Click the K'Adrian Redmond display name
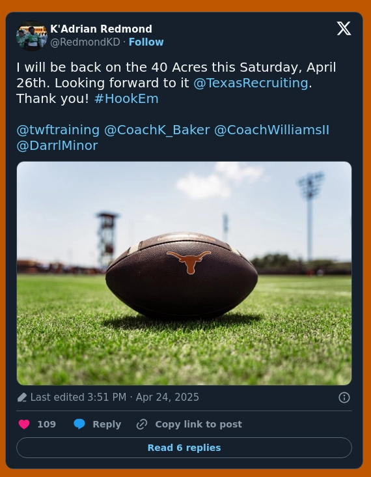 pyautogui.click(x=101, y=29)
